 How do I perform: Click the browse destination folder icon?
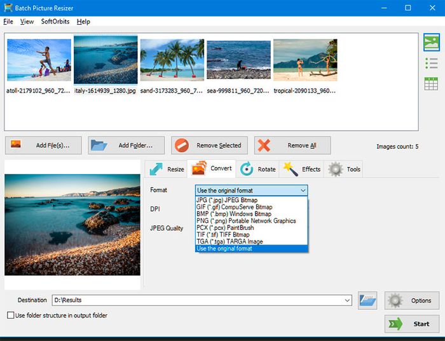(367, 300)
